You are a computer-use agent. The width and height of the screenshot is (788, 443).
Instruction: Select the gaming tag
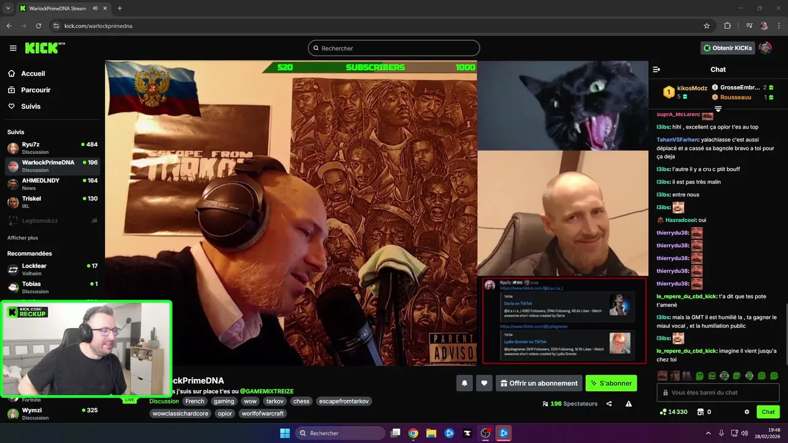point(224,401)
